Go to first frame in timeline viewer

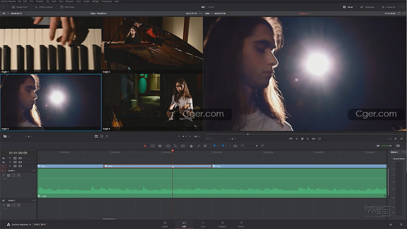[x=291, y=139]
